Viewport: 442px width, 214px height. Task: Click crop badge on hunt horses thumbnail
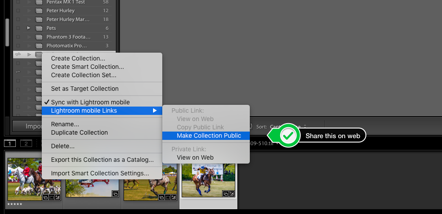coord(51,198)
